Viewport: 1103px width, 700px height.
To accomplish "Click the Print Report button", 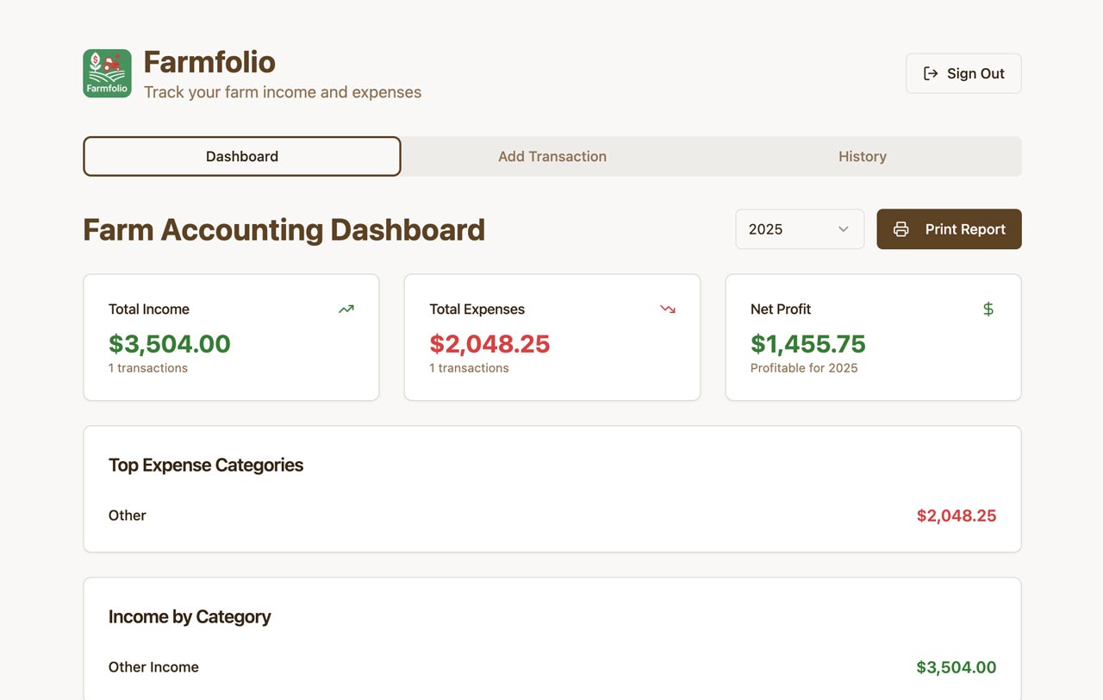I will pos(950,229).
